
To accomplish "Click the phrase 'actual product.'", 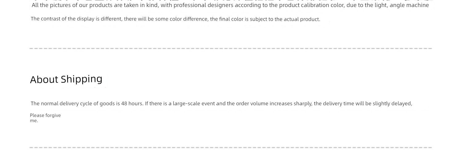I will point(302,19).
